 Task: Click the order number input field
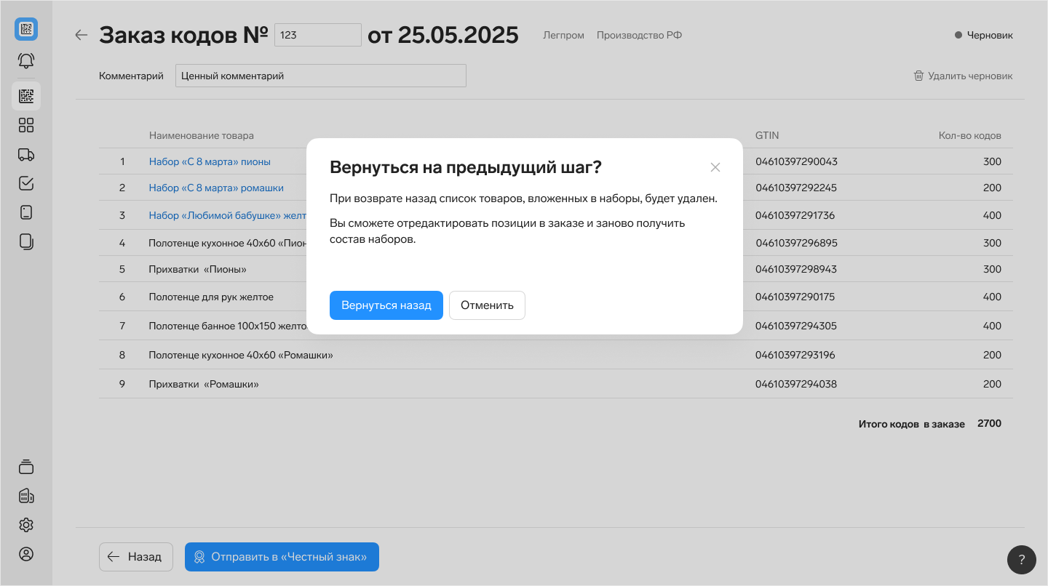pyautogui.click(x=317, y=35)
